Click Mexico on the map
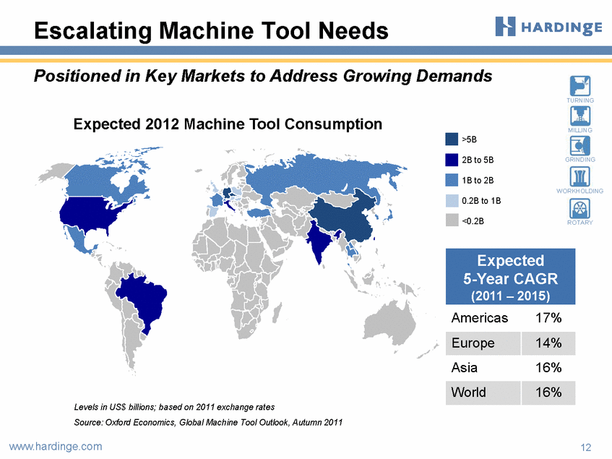The width and height of the screenshot is (612, 459). (x=78, y=237)
